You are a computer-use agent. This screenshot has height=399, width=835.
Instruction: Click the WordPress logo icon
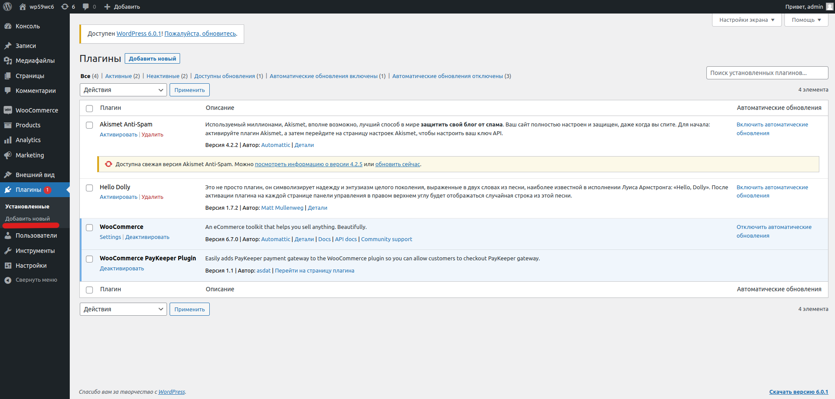coord(7,7)
